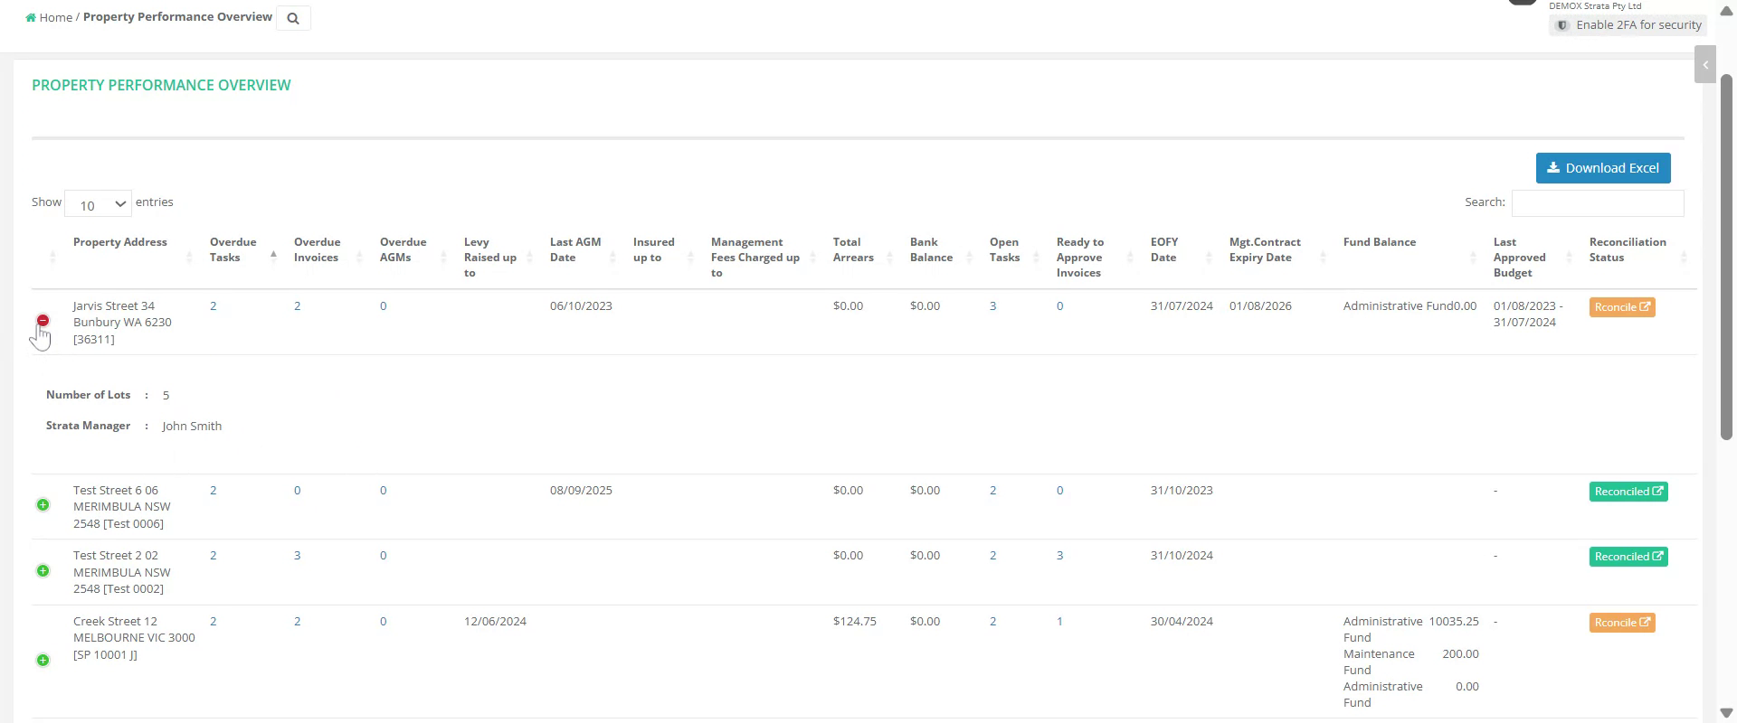Expand the Test Street 6 06 row
Image resolution: width=1737 pixels, height=723 pixels.
43,505
